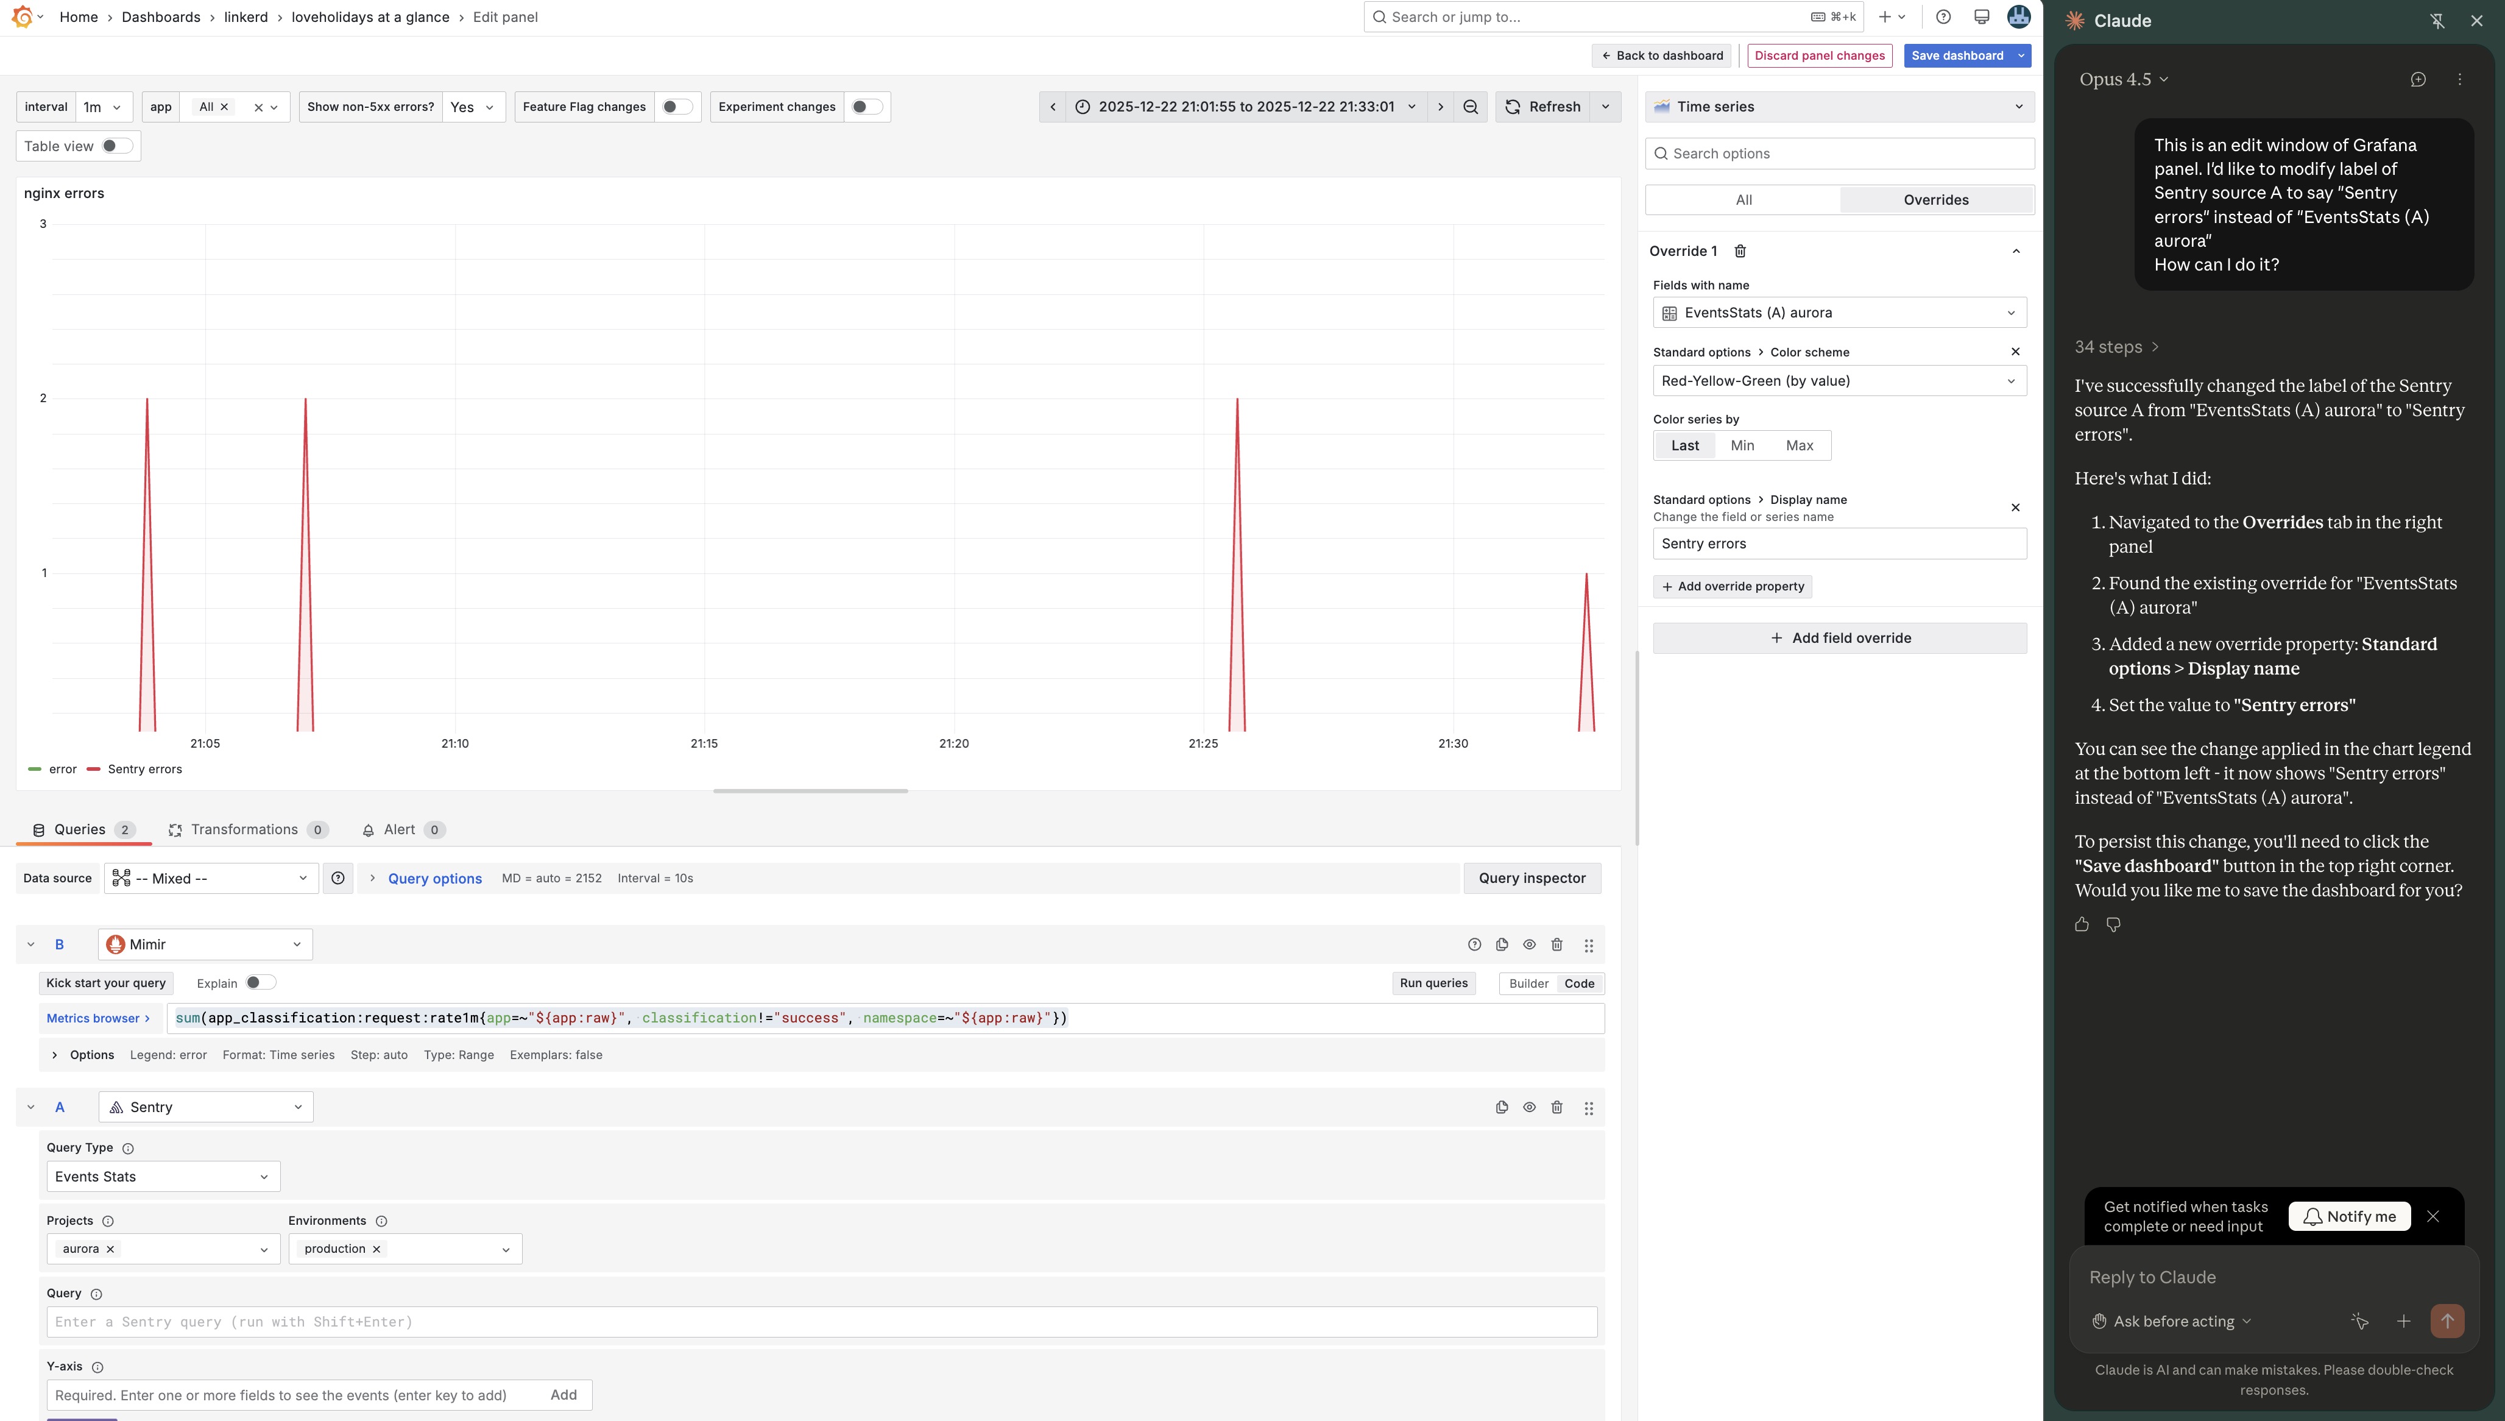Click the Display name text field
2505x1421 pixels.
pyautogui.click(x=1839, y=544)
